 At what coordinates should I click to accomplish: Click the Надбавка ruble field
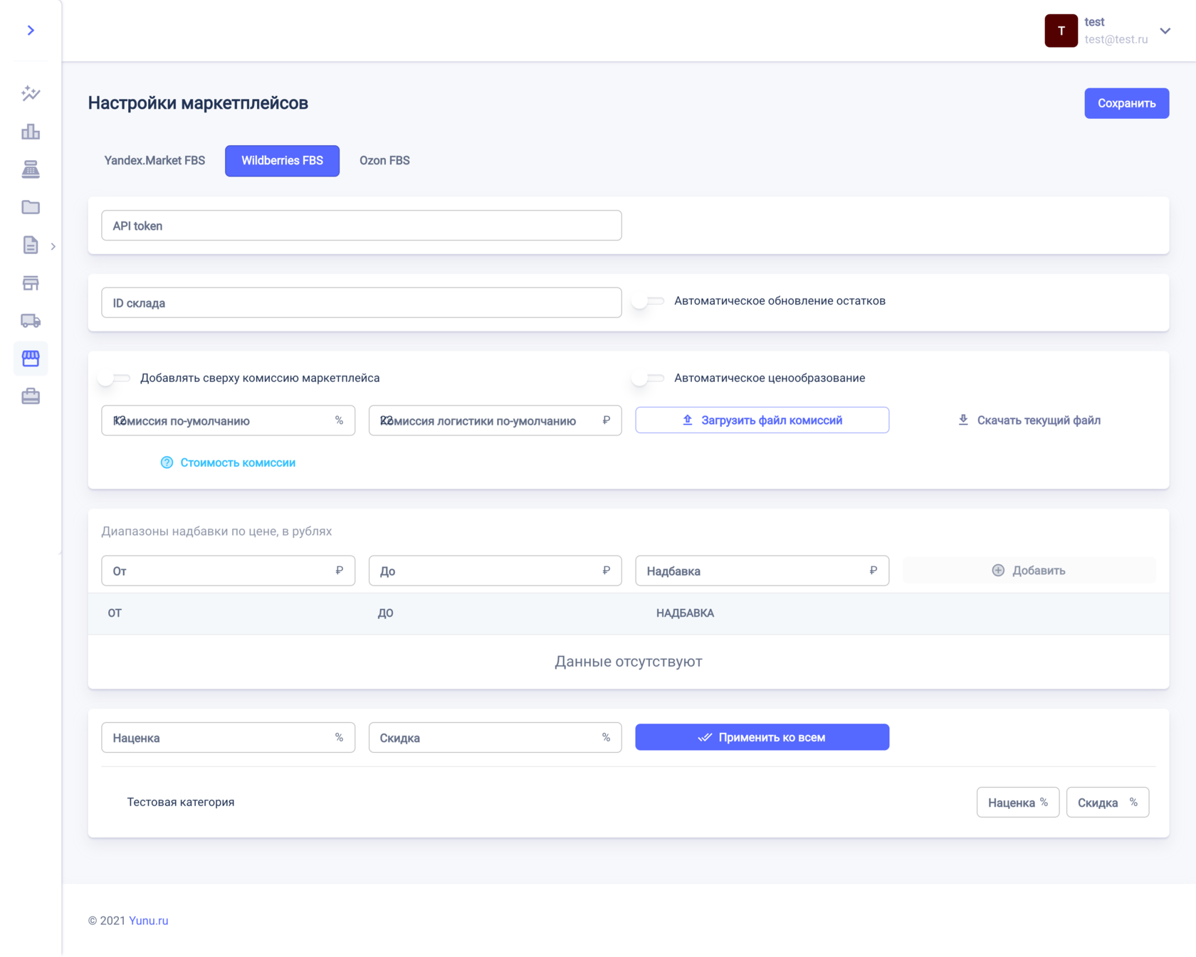click(762, 571)
